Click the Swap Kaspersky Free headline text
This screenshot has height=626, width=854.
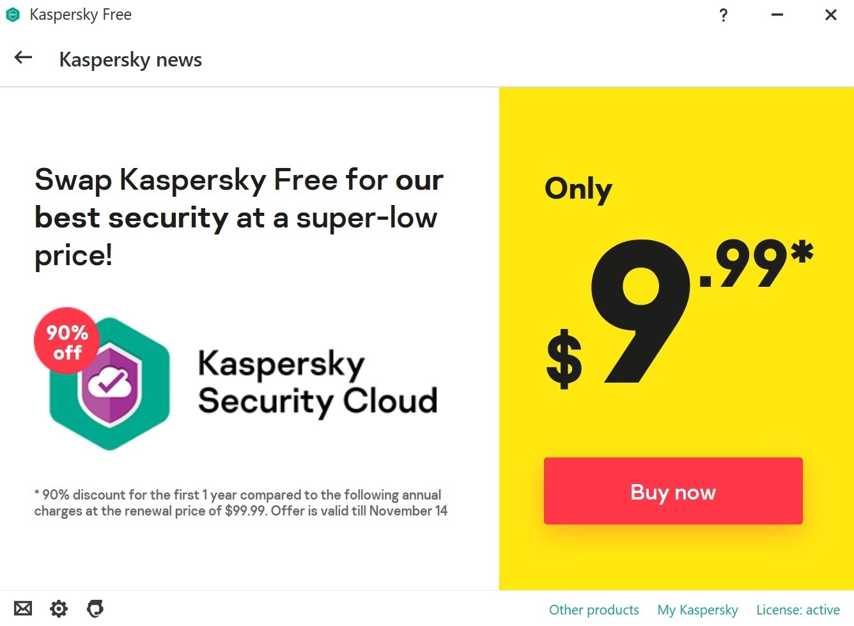pos(238,217)
